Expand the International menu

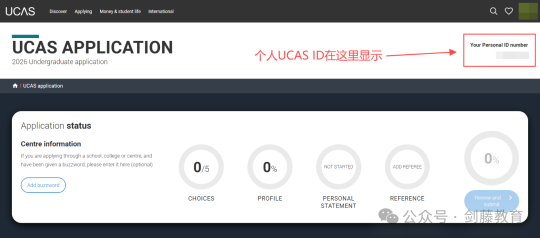[161, 11]
